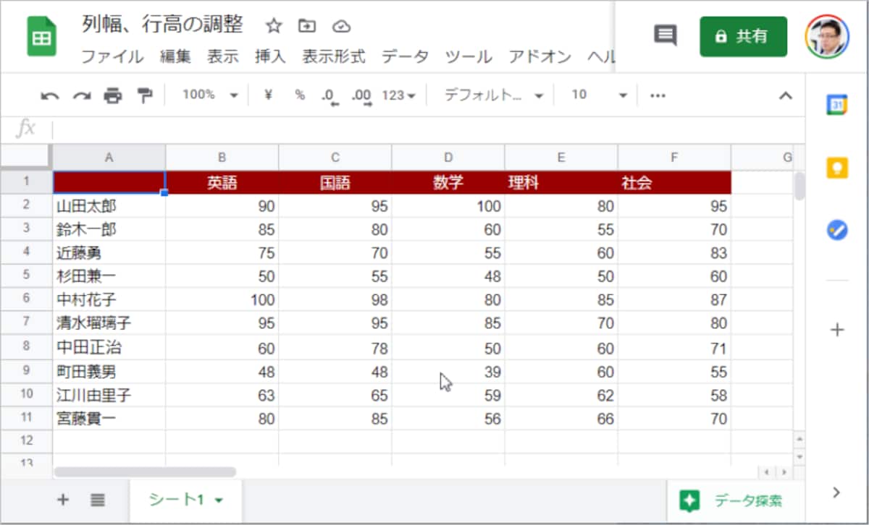
Task: Activate the paint format tool
Action: click(x=145, y=95)
